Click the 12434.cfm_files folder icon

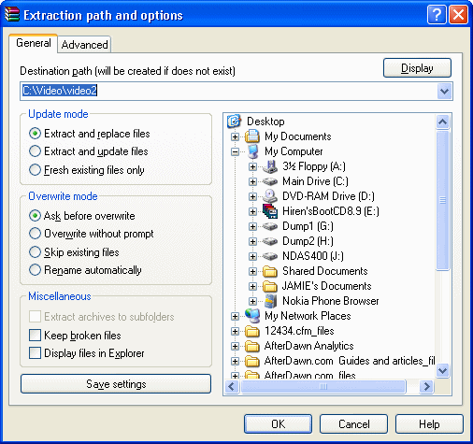click(252, 331)
